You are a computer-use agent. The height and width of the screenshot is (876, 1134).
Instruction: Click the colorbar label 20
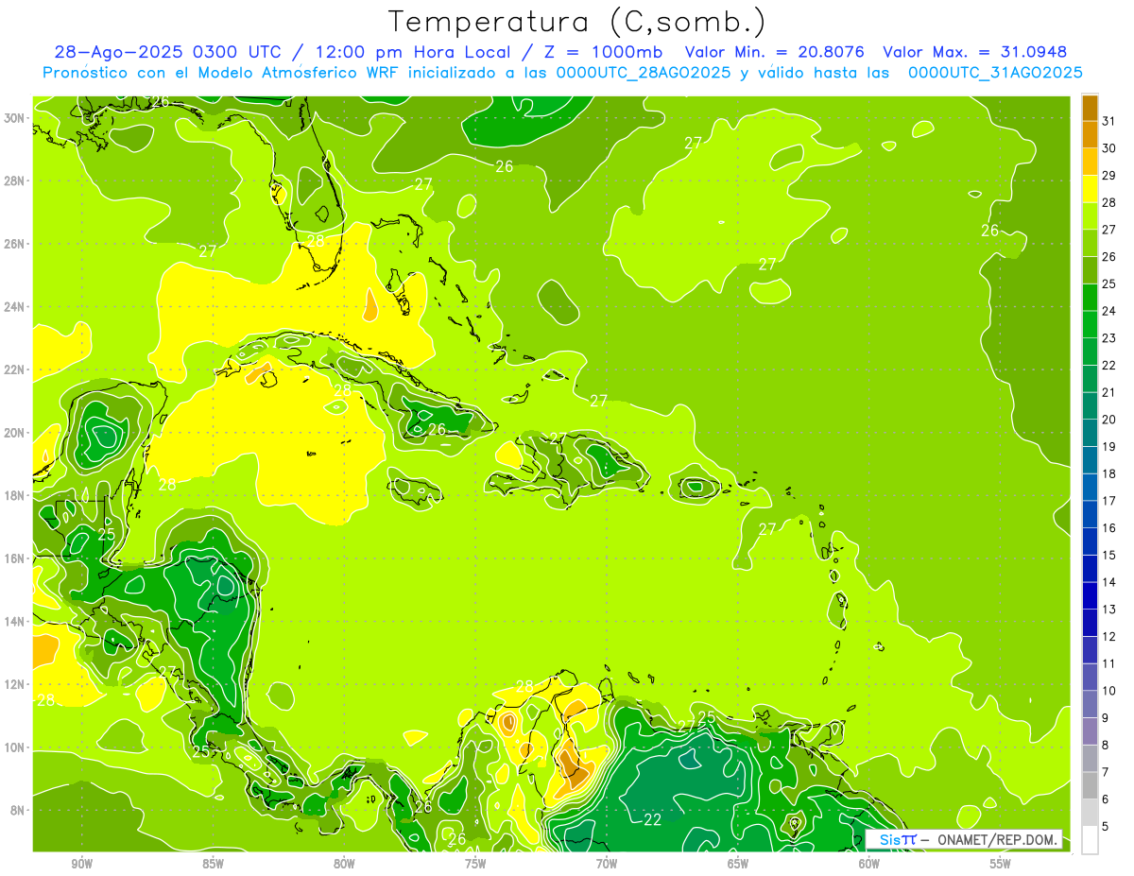(x=1109, y=420)
